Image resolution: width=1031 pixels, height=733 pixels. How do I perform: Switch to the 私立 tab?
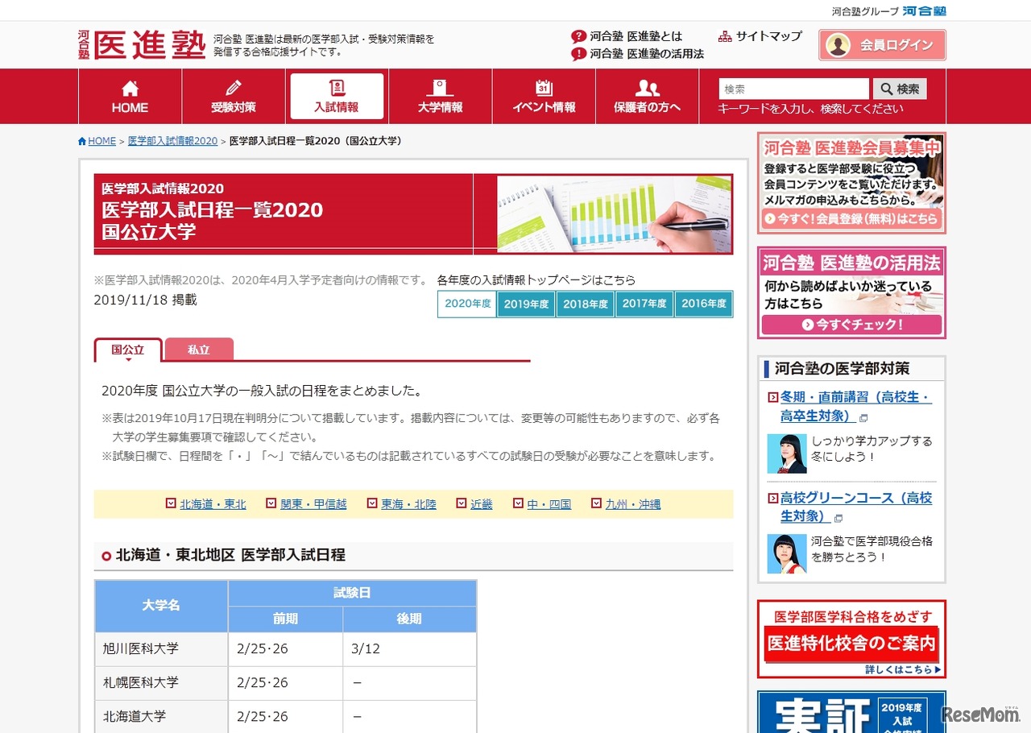[x=199, y=349]
